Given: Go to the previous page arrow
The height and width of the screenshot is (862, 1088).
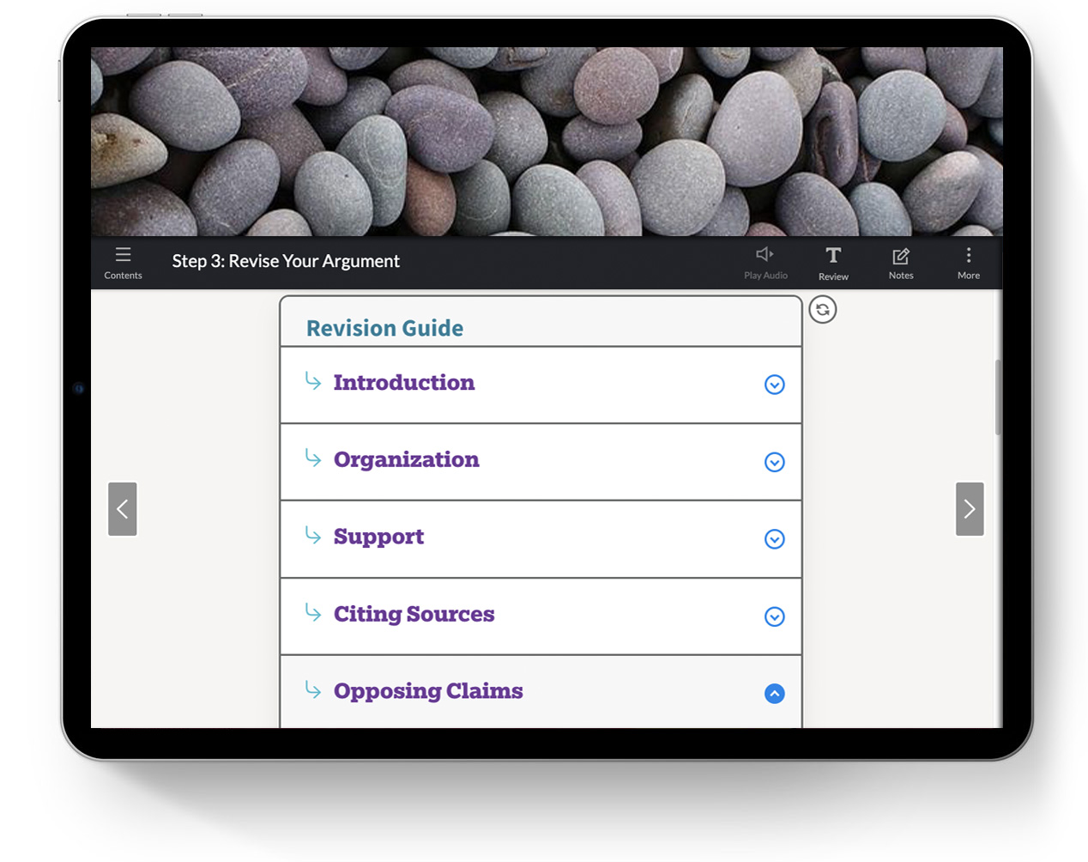Looking at the screenshot, I should click(x=123, y=509).
